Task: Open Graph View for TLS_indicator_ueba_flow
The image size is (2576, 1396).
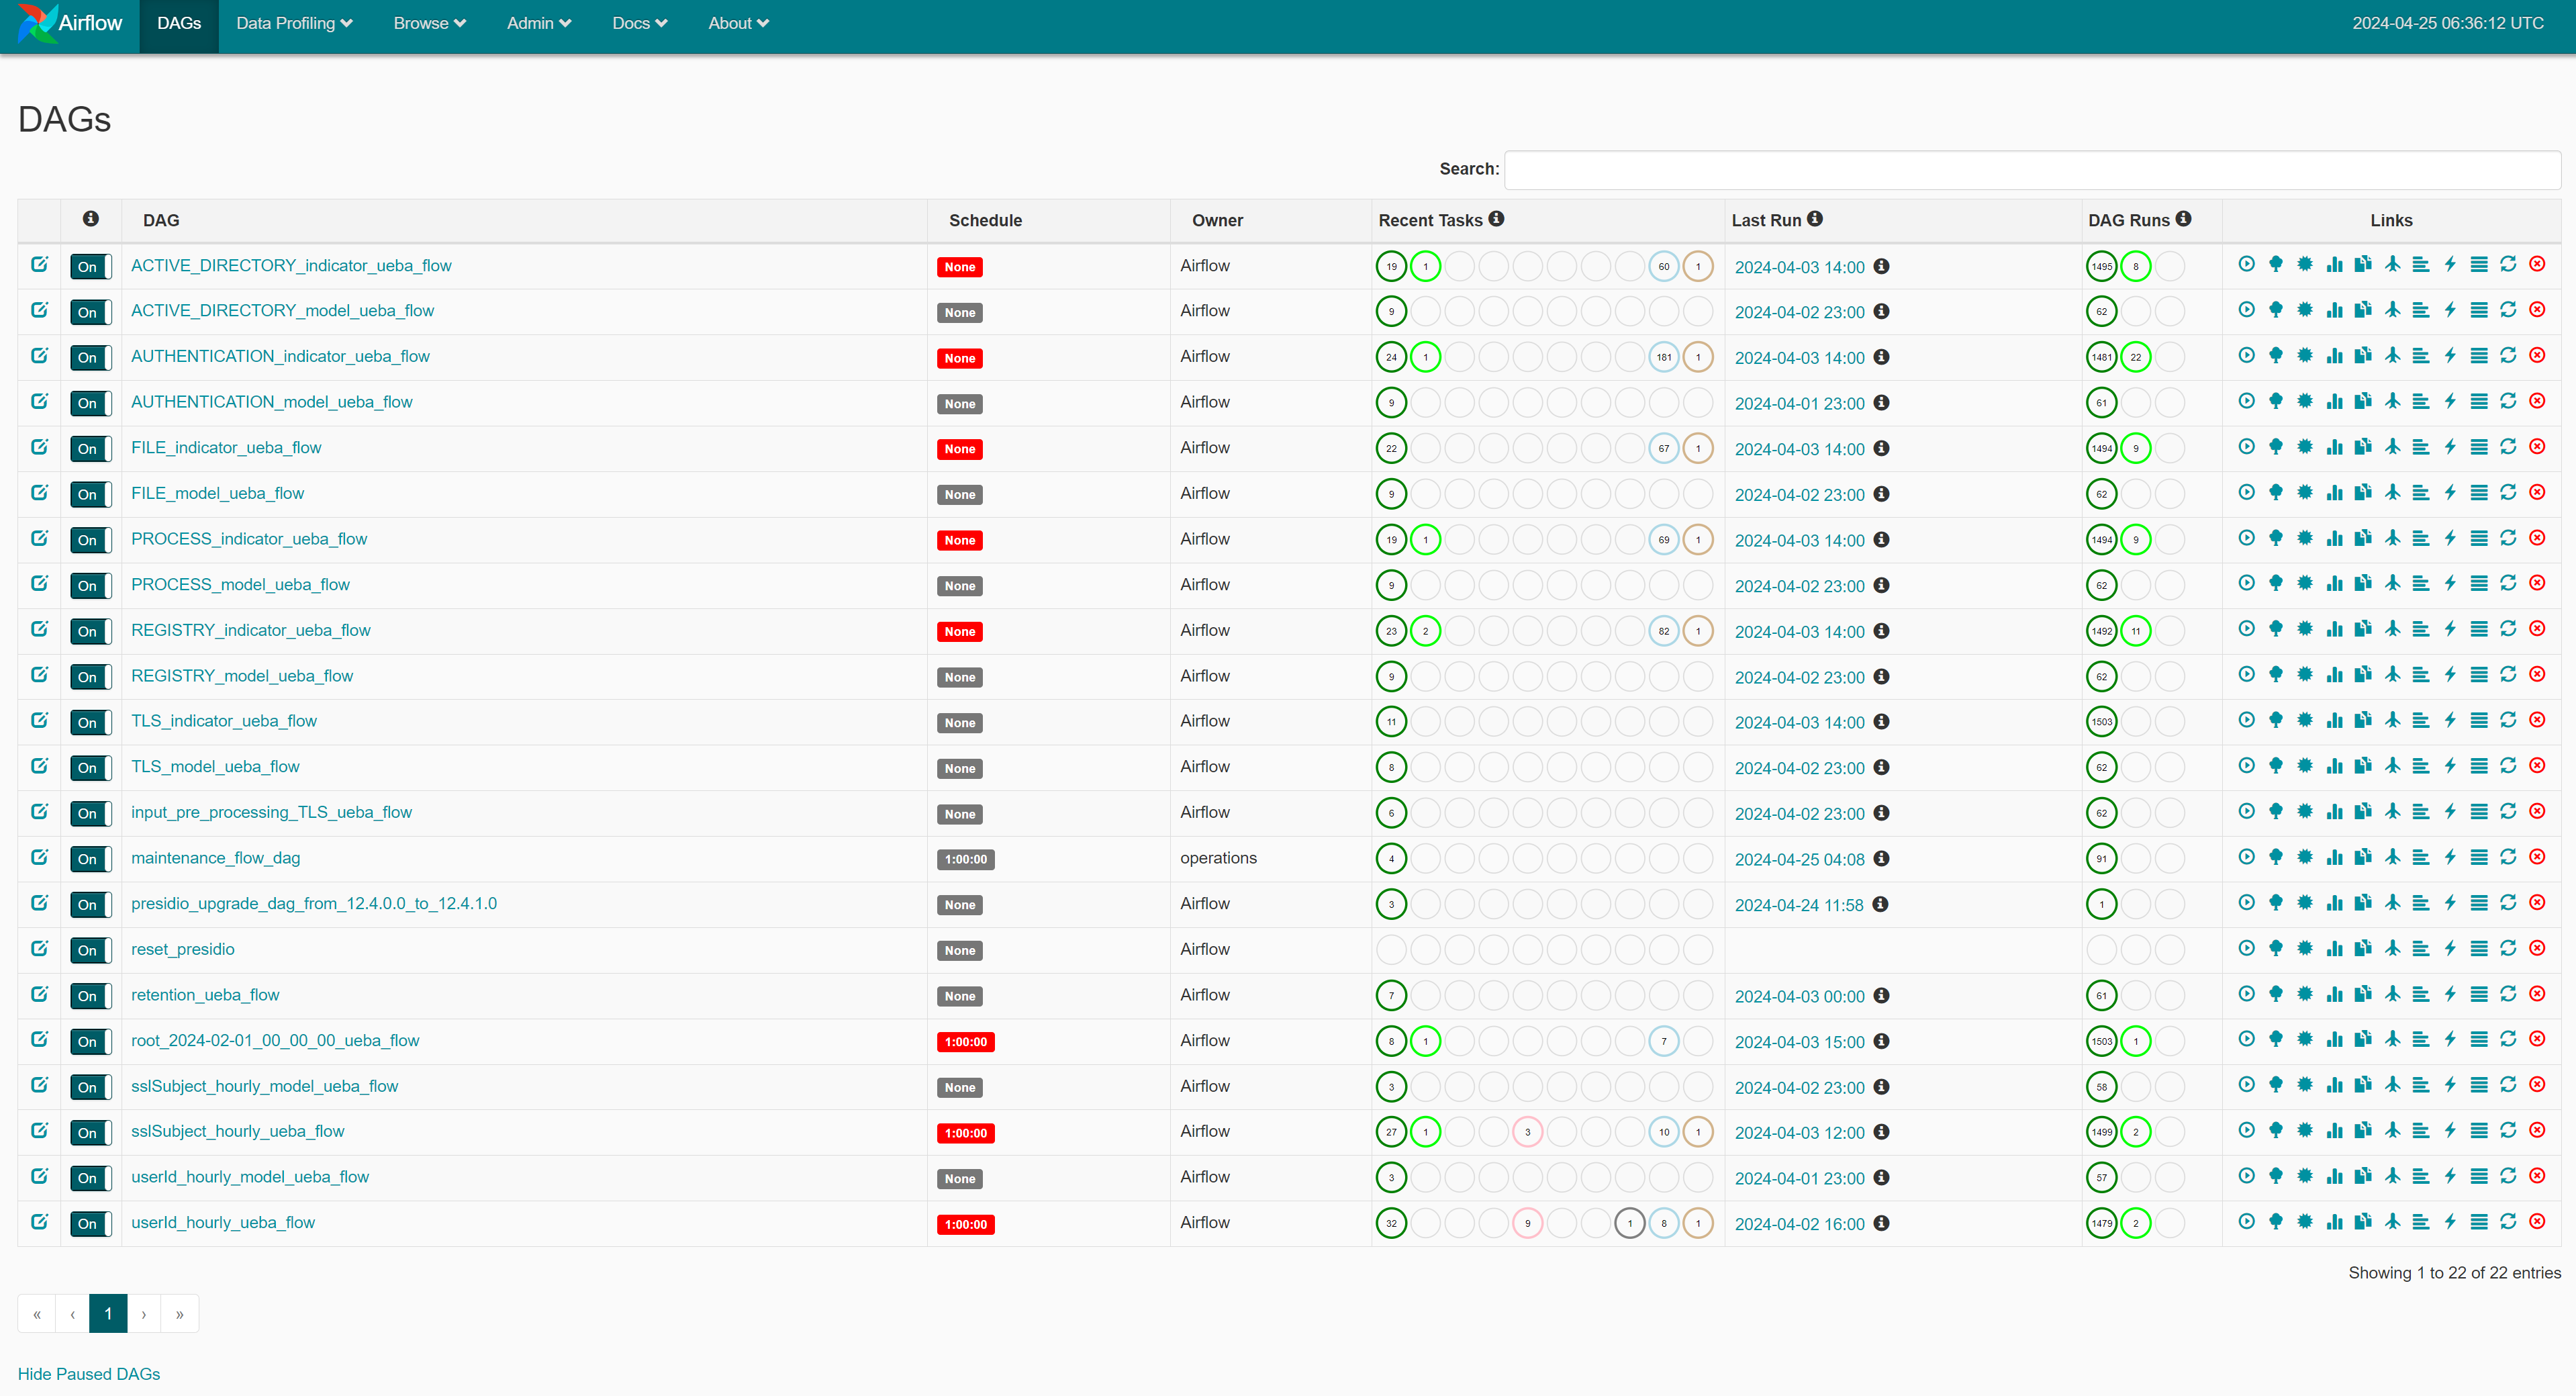Action: click(x=2304, y=721)
